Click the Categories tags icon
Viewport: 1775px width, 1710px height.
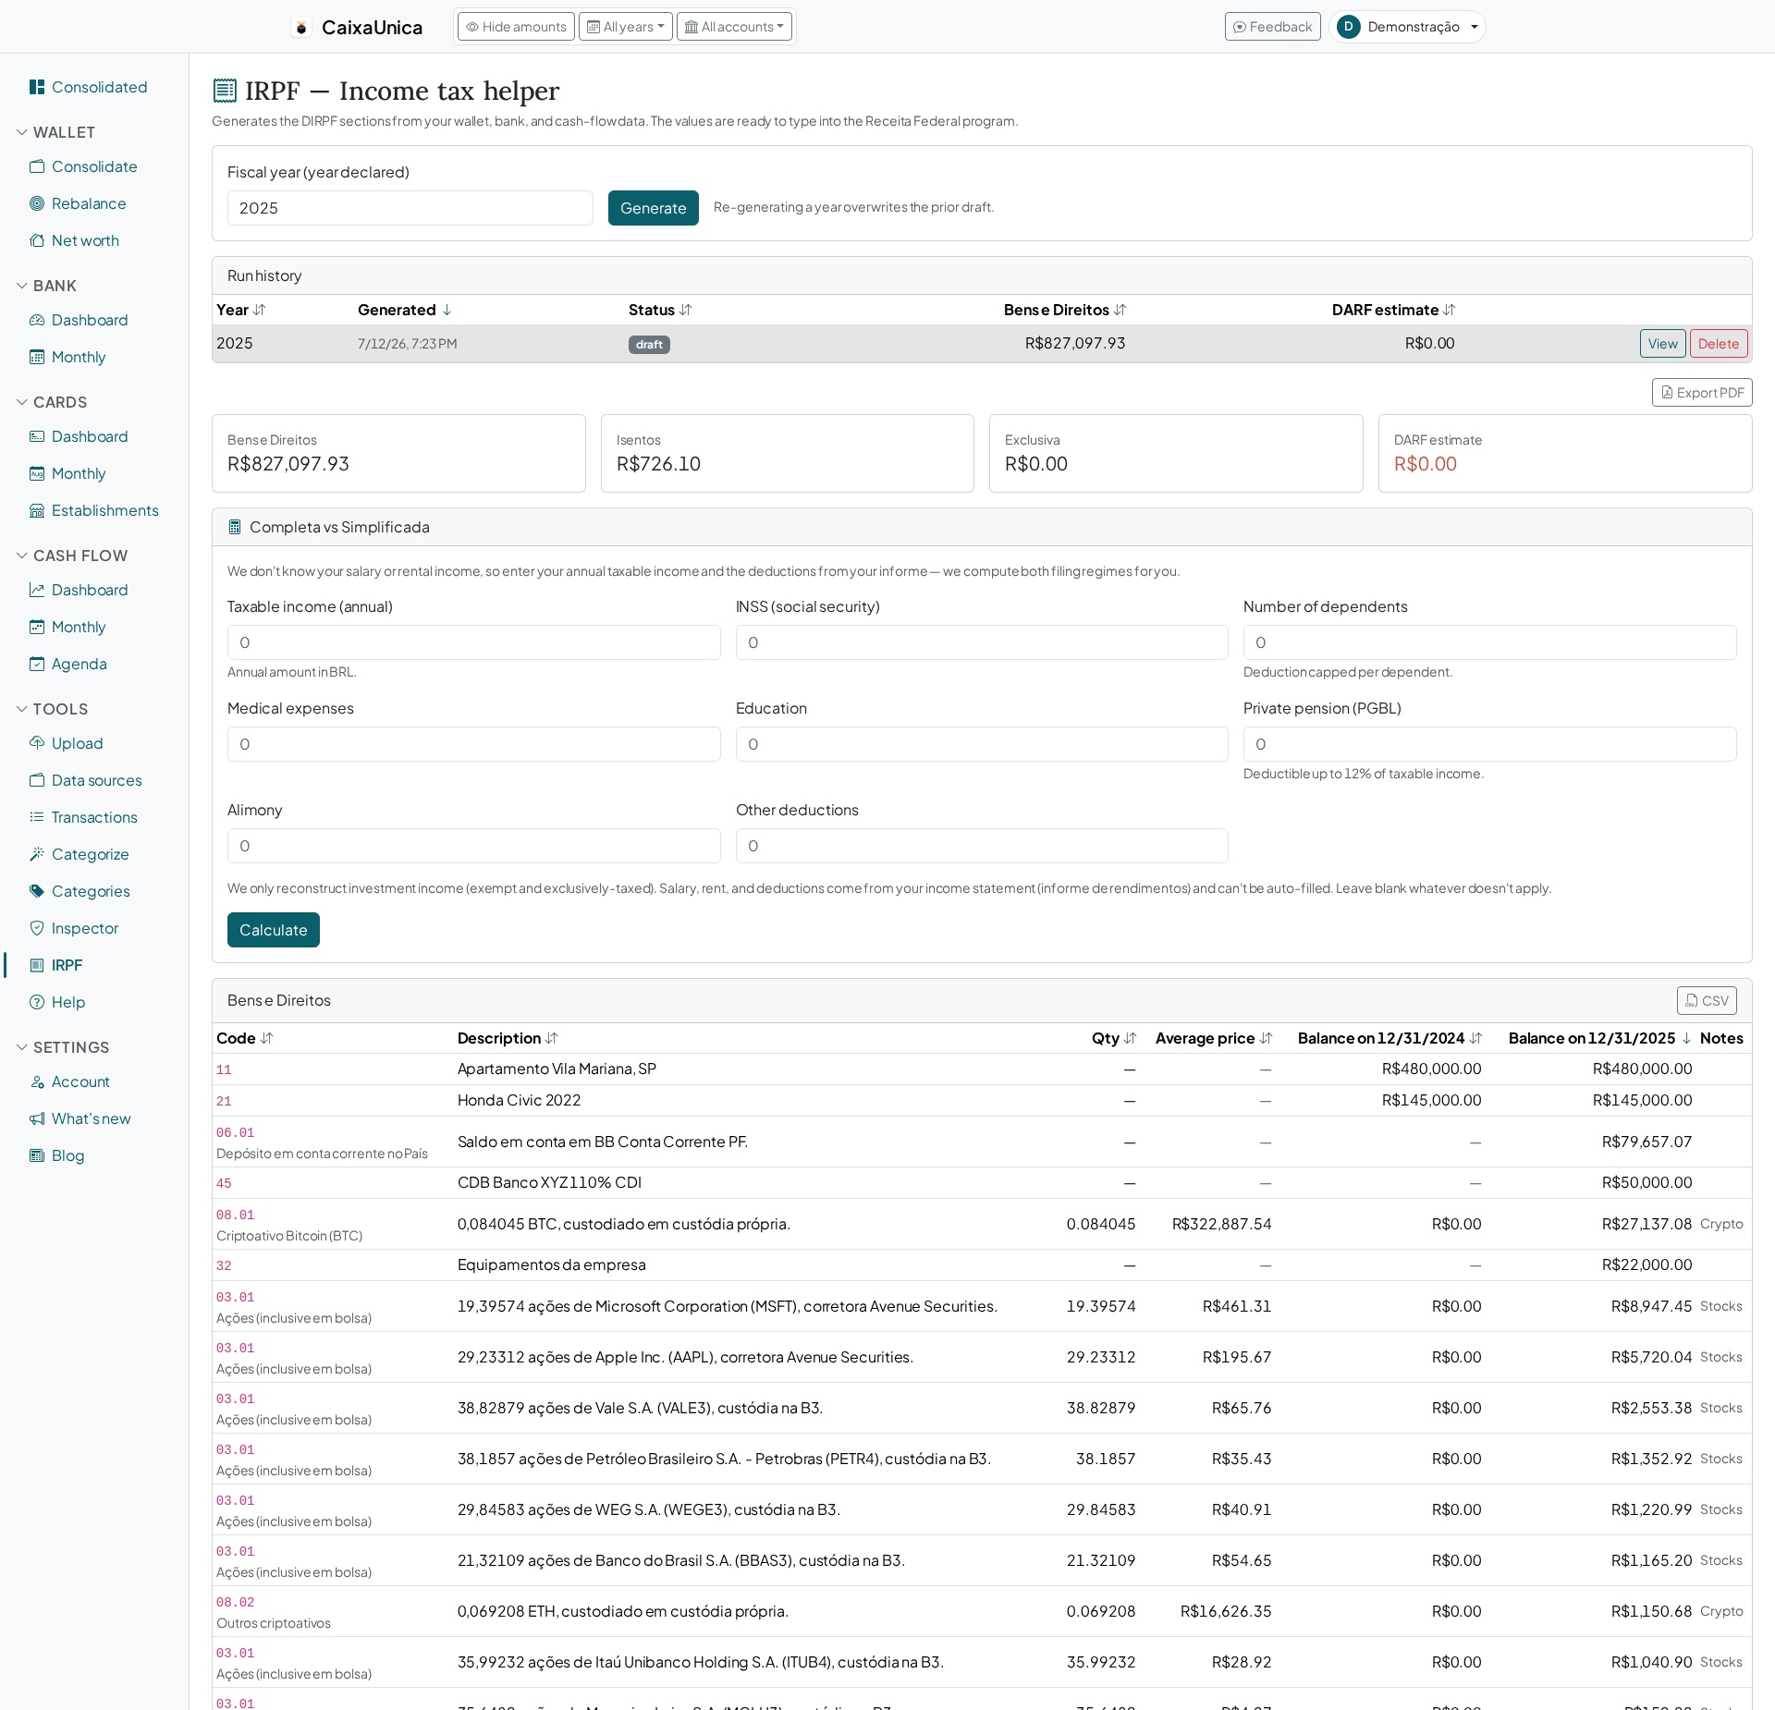pos(37,891)
